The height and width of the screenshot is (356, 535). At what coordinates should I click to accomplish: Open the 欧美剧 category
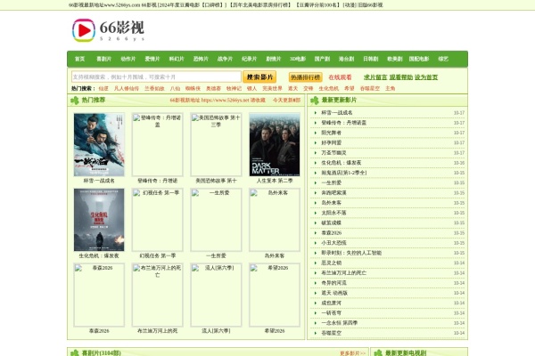(x=395, y=59)
